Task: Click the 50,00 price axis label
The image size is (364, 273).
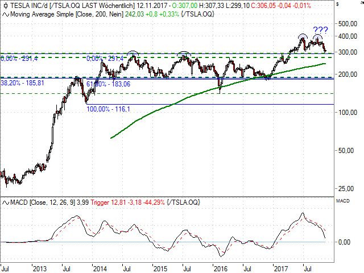Action: tap(348, 151)
